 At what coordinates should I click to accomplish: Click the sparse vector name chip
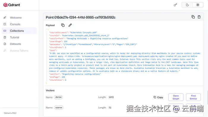coord(59,107)
